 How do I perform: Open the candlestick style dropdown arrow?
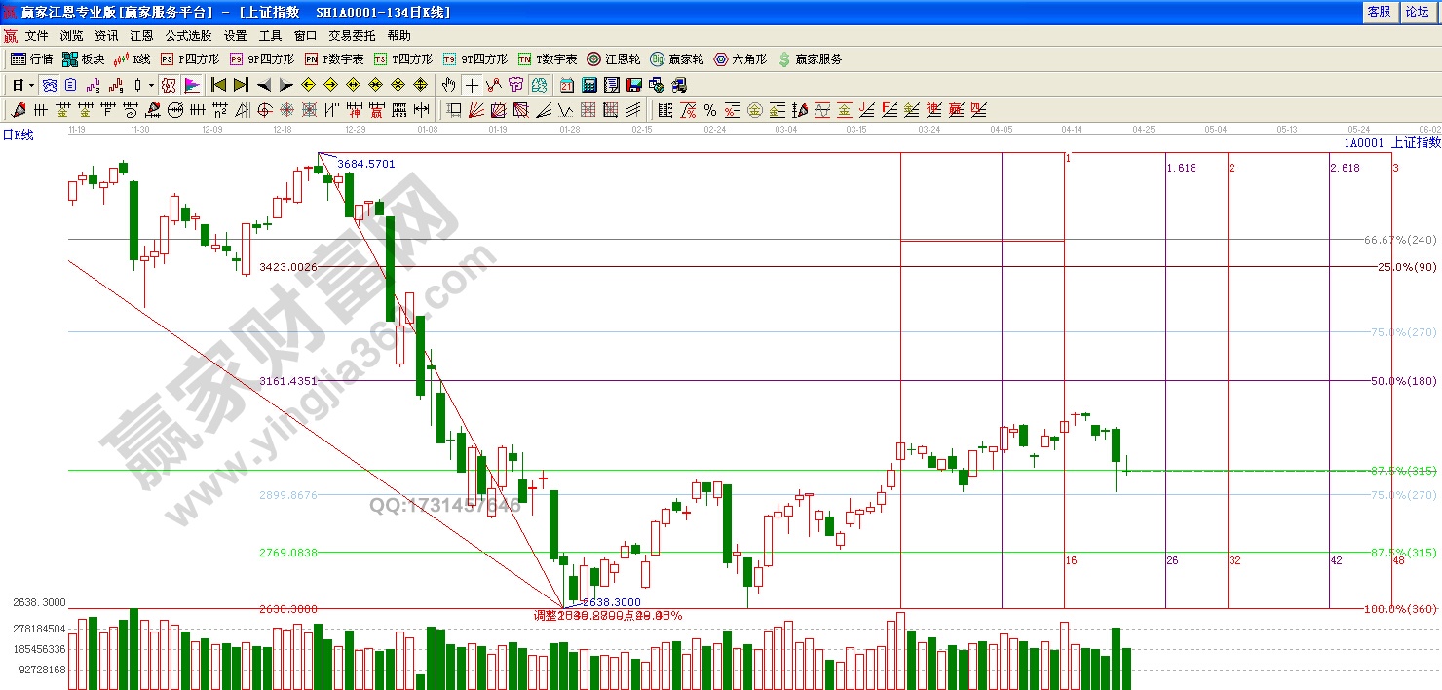[151, 85]
